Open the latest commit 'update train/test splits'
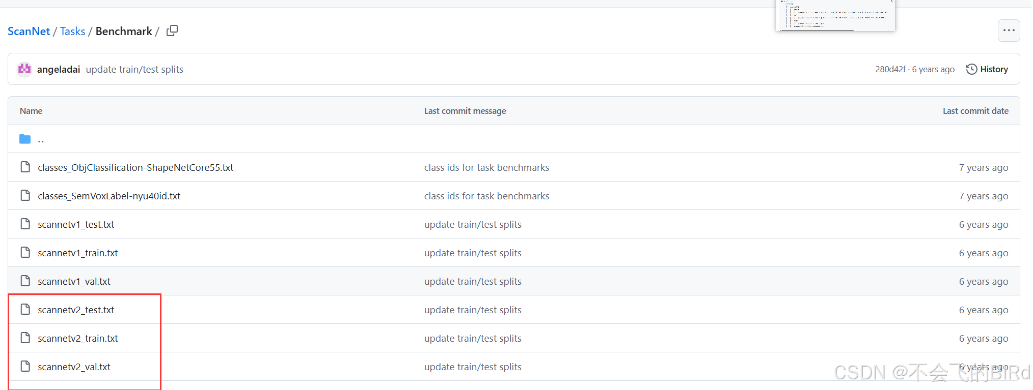This screenshot has height=390, width=1033. [134, 69]
